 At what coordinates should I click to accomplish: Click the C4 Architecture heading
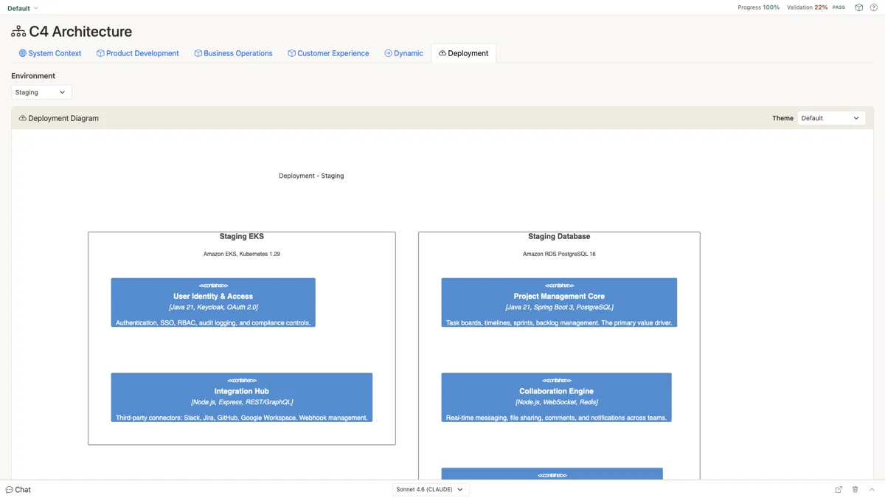(x=80, y=32)
